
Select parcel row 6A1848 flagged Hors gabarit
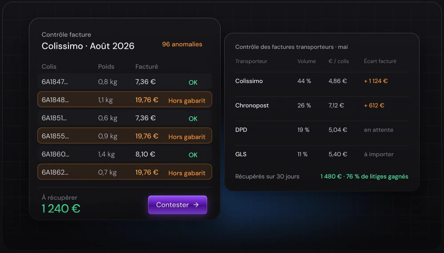(125, 99)
